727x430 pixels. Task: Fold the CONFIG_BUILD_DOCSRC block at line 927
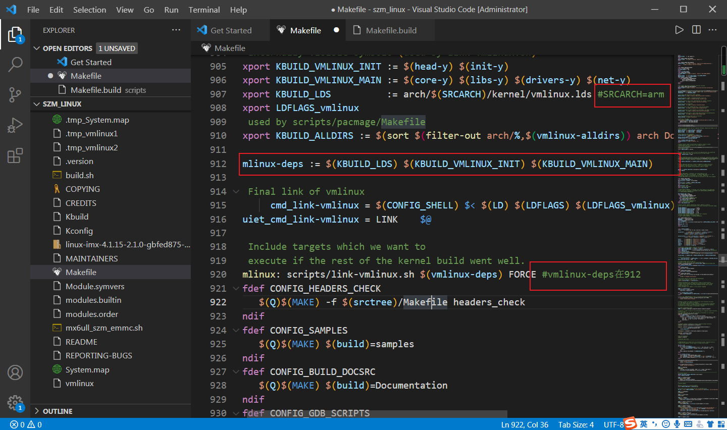[236, 371]
